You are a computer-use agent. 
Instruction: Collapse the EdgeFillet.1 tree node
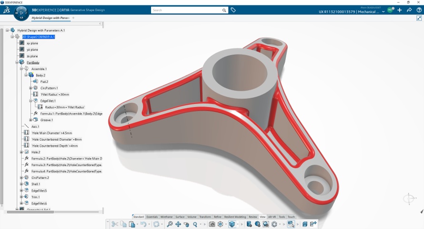(x=30, y=101)
